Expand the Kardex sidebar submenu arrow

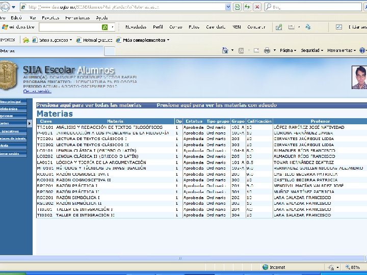coord(29,123)
